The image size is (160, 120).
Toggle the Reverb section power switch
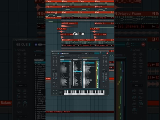tap(102, 69)
